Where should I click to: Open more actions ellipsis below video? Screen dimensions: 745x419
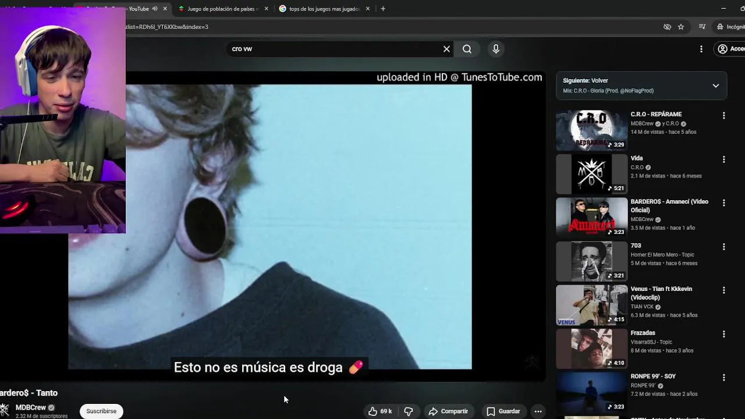coord(538,411)
